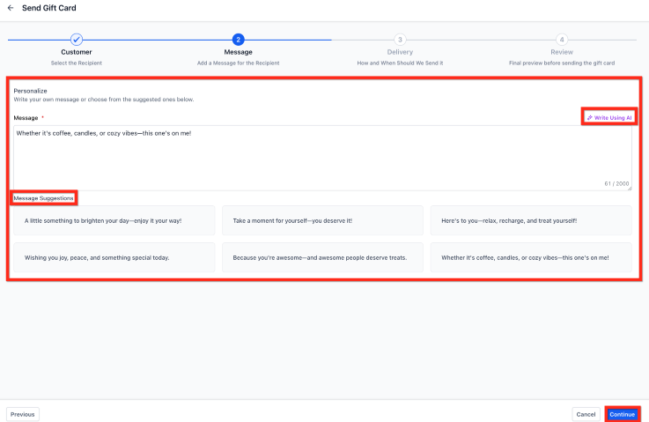Click the Message Suggestions heading
649x422 pixels.
[44, 198]
